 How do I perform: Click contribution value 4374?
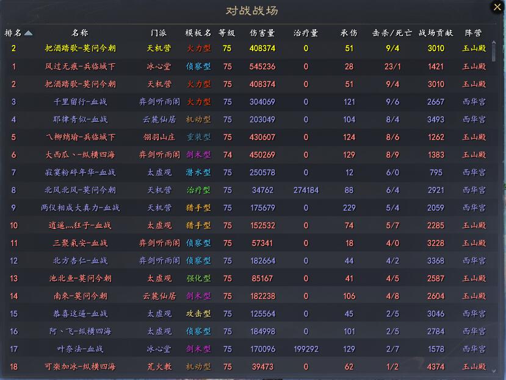coord(436,367)
